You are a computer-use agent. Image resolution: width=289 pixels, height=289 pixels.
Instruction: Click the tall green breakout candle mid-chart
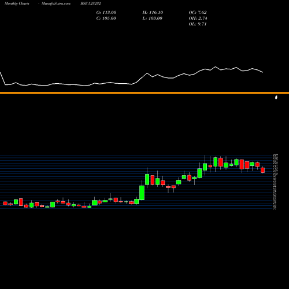coord(142,192)
